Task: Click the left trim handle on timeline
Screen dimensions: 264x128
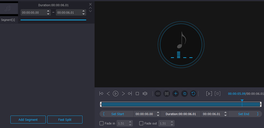Action: tap(101, 104)
